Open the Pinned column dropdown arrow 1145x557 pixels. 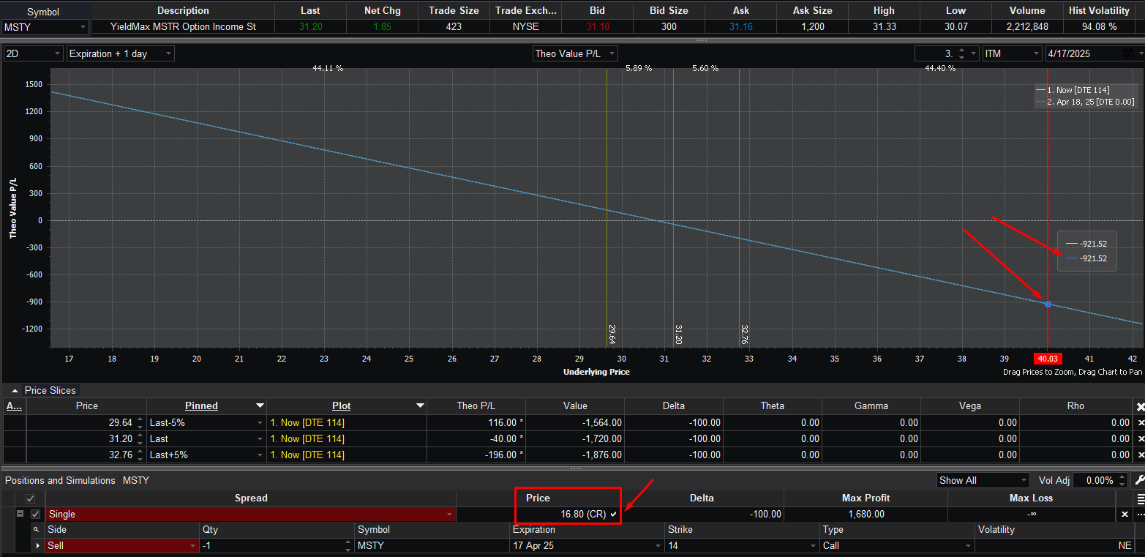point(260,406)
